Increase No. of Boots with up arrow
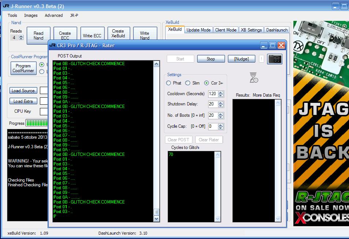 click(221, 114)
